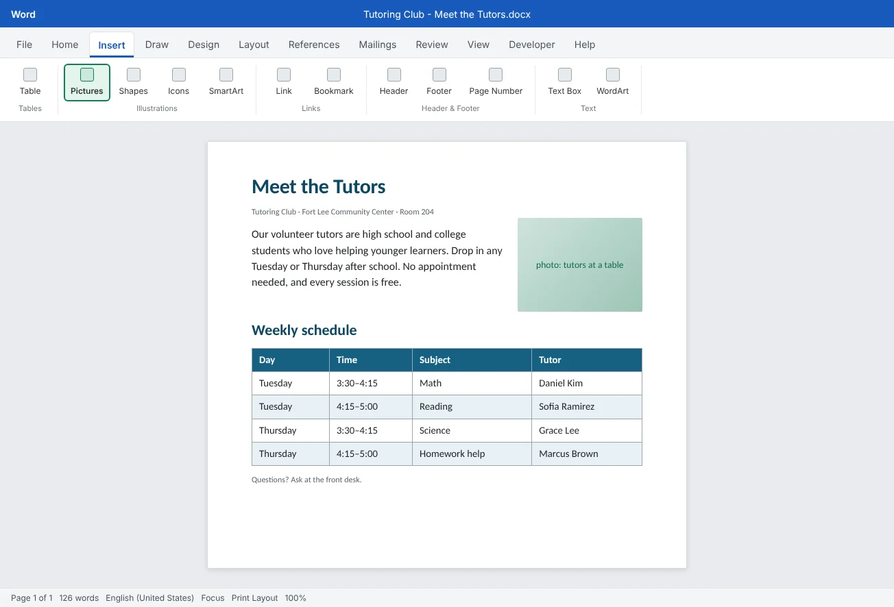Click the Page Number tool
This screenshot has height=607, width=894.
(496, 82)
